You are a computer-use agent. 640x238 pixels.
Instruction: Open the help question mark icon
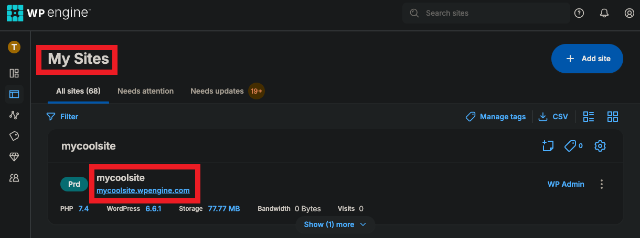[579, 13]
